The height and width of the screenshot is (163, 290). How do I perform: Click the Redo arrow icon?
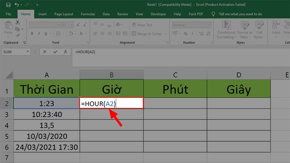coord(27,5)
